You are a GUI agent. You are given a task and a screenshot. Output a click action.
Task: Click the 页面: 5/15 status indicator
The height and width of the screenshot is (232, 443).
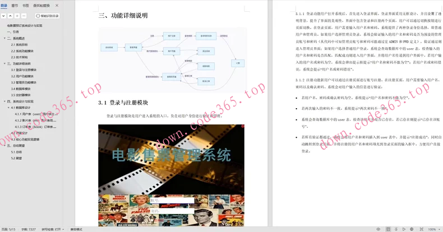8,229
